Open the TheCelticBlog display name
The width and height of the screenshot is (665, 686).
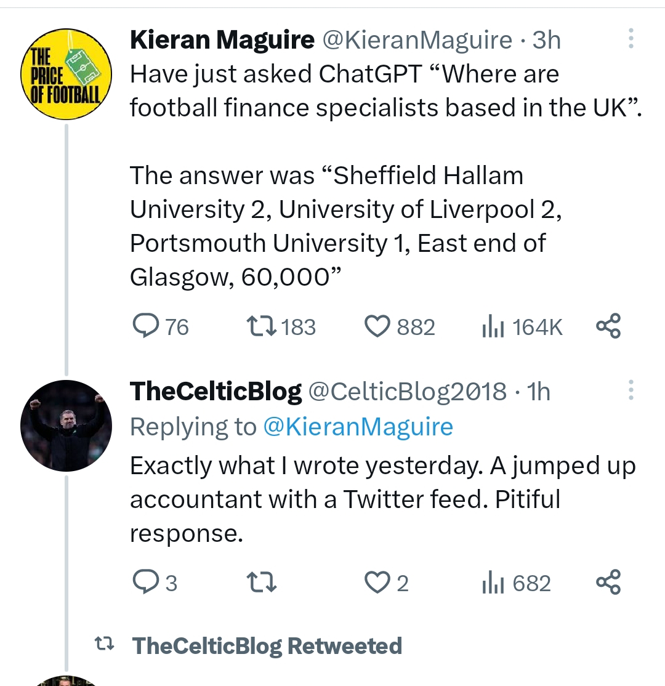coord(216,392)
